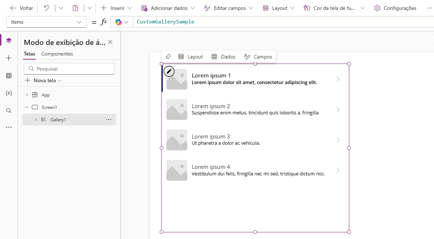Collapse the Screen1 tree node
Image resolution: width=434 pixels, height=239 pixels.
[x=27, y=107]
